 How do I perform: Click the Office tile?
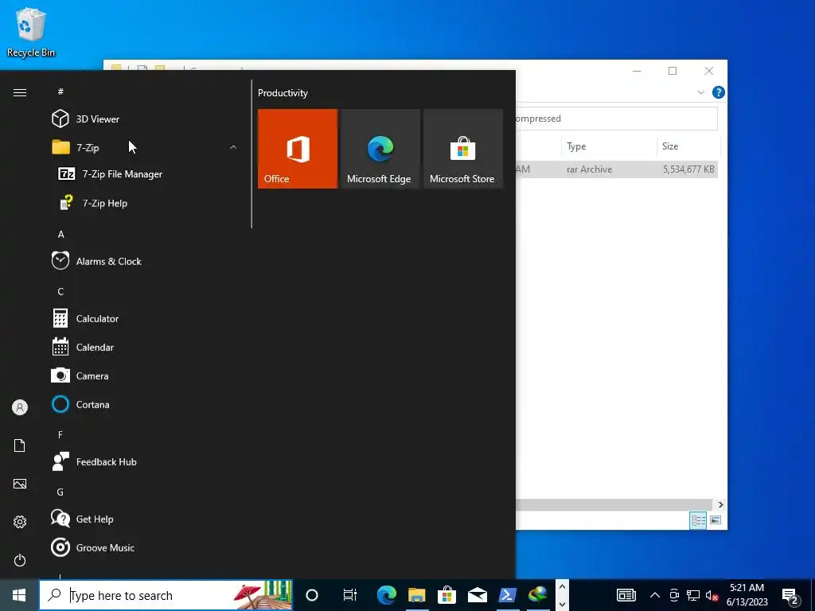point(298,149)
